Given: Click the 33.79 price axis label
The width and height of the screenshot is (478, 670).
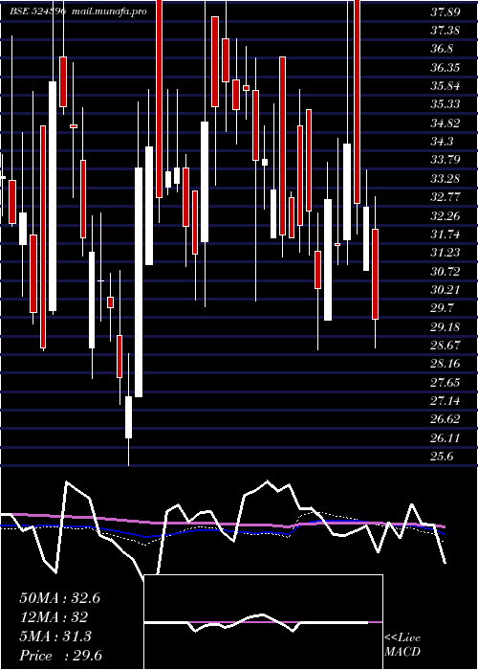Looking at the screenshot, I should (445, 160).
